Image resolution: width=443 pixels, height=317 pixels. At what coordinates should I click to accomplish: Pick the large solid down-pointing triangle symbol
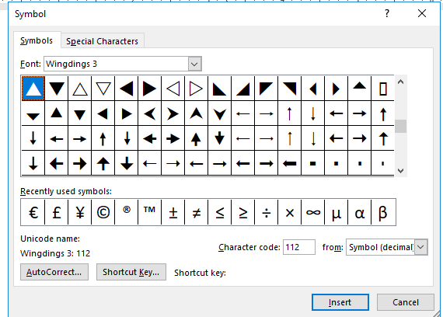[57, 89]
